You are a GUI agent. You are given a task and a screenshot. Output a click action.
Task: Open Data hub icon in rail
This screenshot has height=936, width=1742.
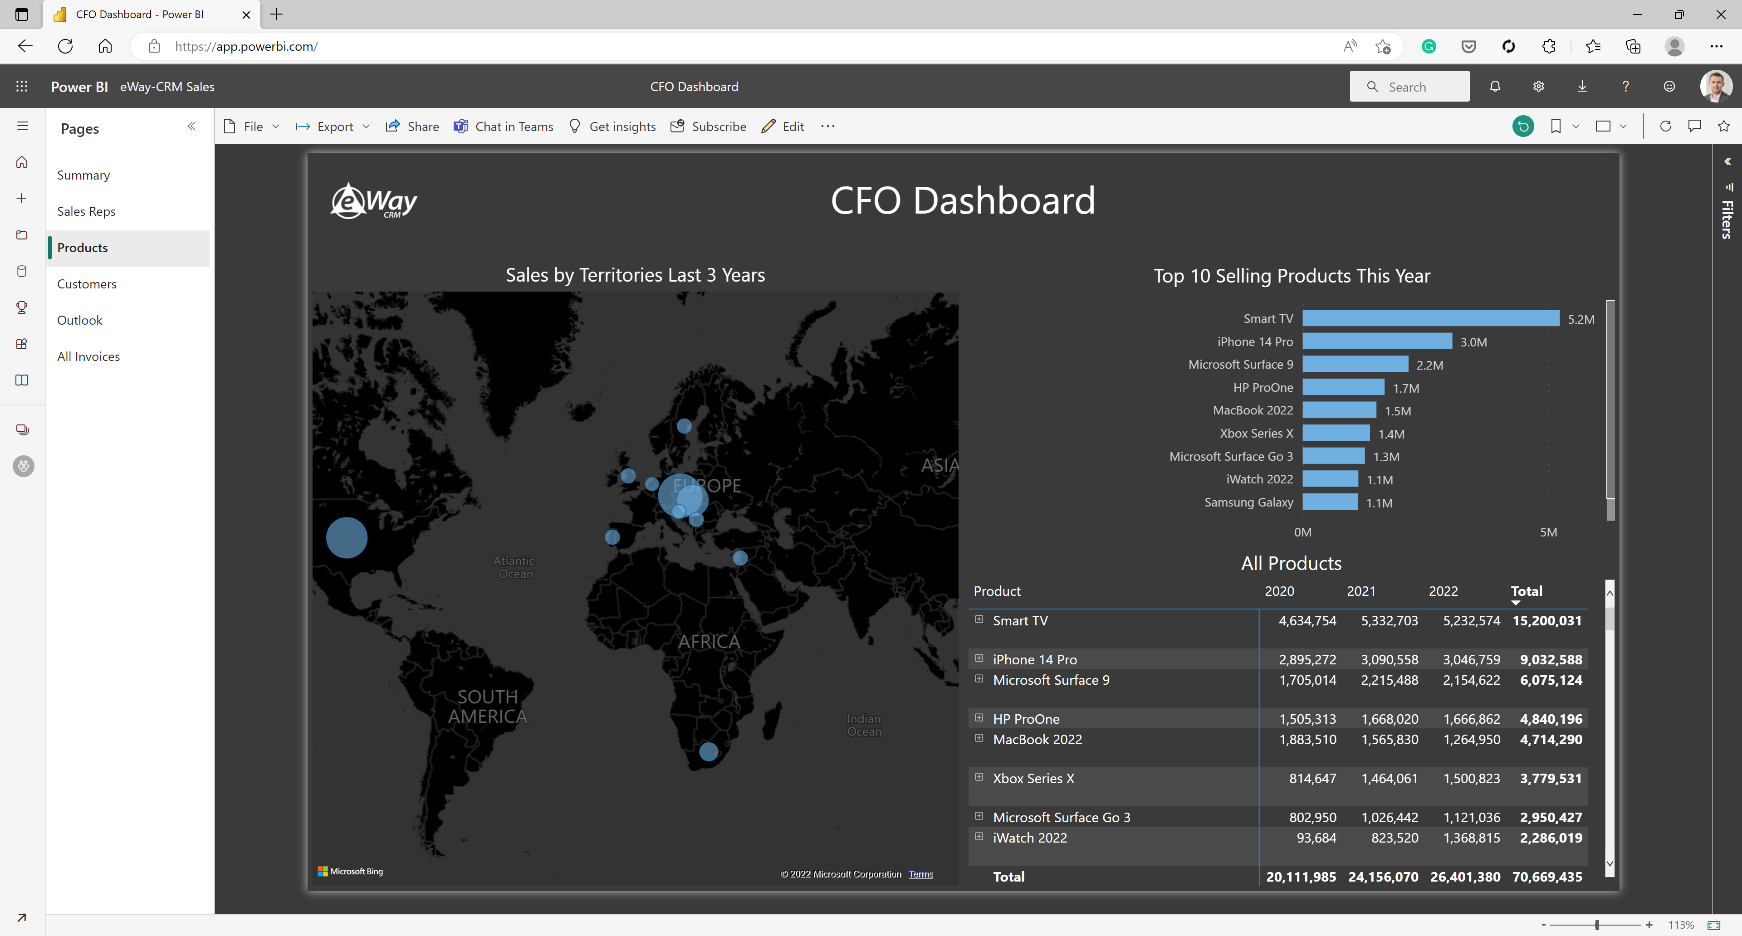tap(22, 271)
